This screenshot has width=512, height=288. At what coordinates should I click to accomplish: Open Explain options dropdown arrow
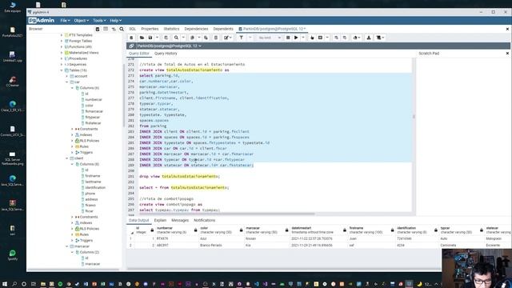327,38
